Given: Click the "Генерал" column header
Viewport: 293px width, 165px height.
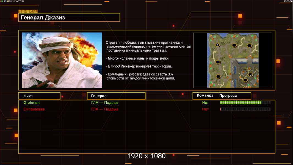Looking at the screenshot, I should pyautogui.click(x=116, y=96).
